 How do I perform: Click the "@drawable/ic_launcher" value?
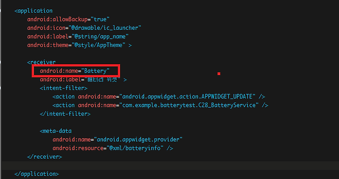(x=105, y=28)
